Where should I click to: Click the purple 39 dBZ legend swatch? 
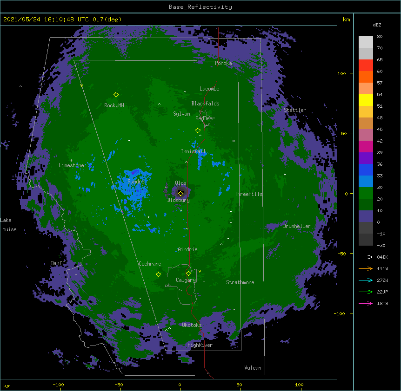(x=366, y=158)
